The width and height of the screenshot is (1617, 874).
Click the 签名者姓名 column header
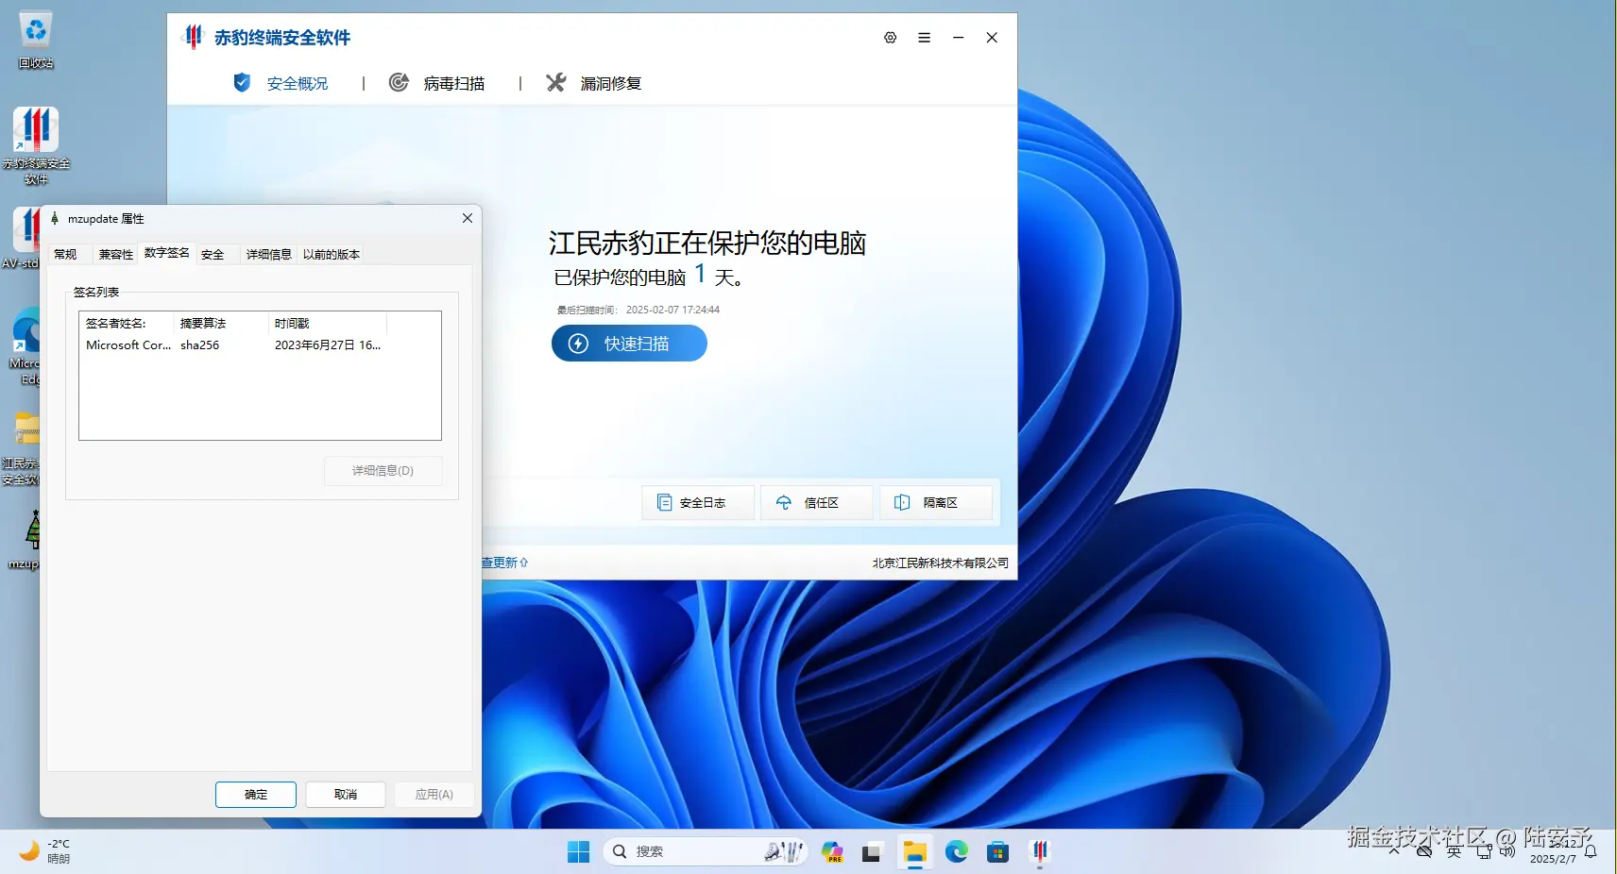click(x=127, y=324)
